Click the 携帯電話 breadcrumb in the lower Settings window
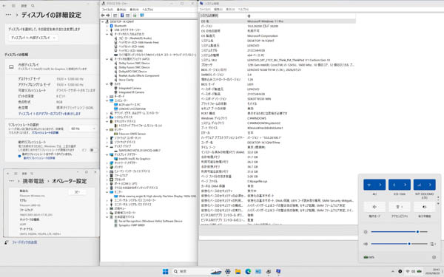The image size is (444, 277). pyautogui.click(x=33, y=181)
